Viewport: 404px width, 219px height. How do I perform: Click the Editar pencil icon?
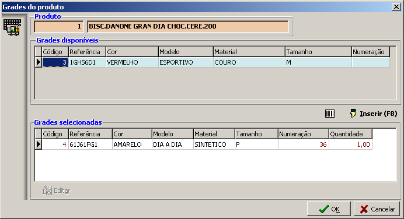point(47,190)
